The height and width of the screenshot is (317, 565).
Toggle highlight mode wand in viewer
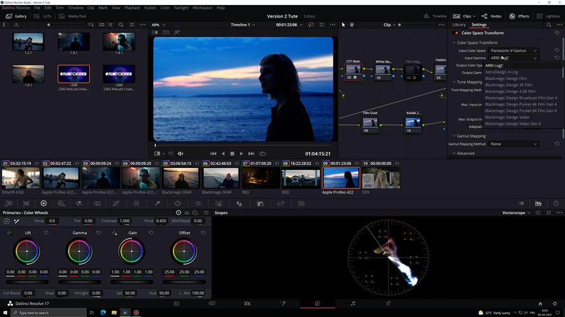176,33
